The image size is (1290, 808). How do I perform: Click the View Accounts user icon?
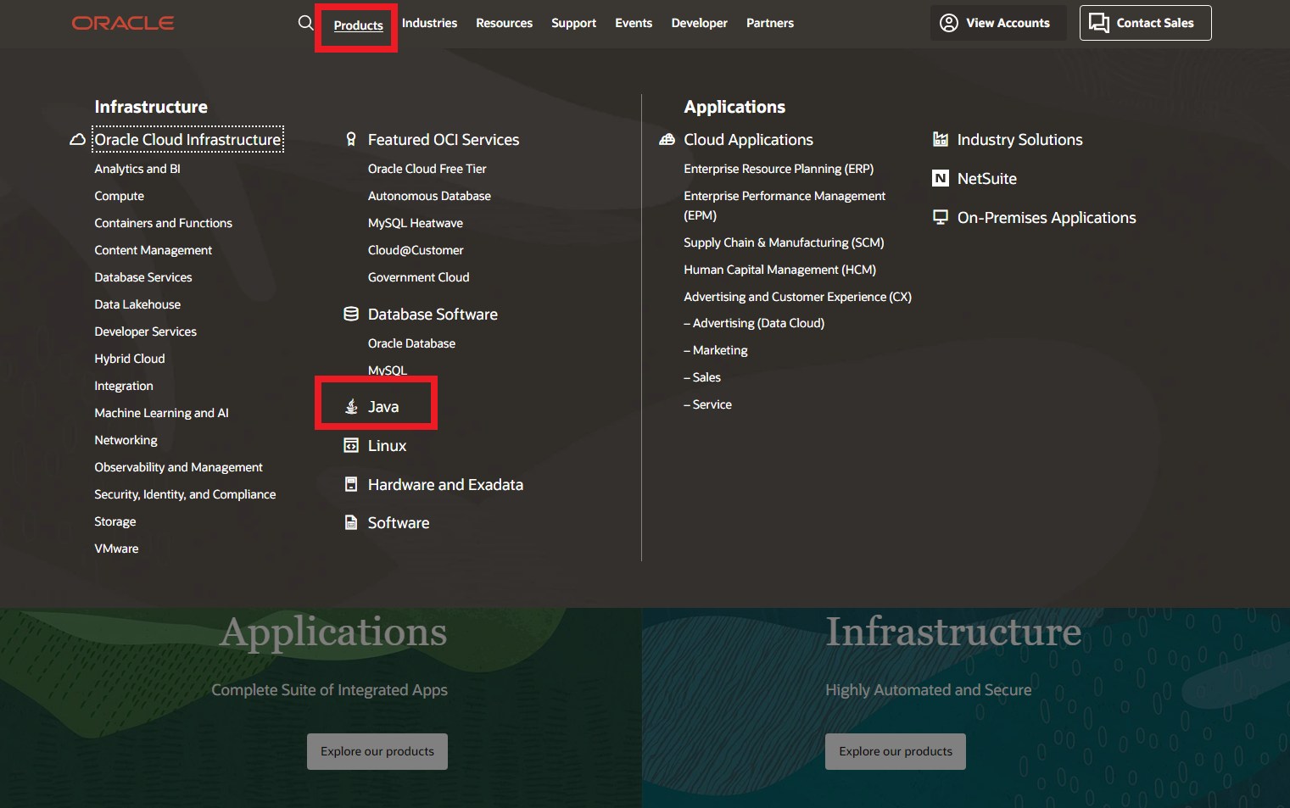[x=949, y=23]
